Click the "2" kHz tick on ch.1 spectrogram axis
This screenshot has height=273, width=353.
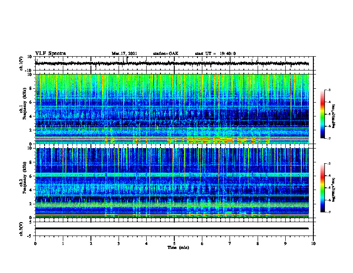pyautogui.click(x=31, y=130)
